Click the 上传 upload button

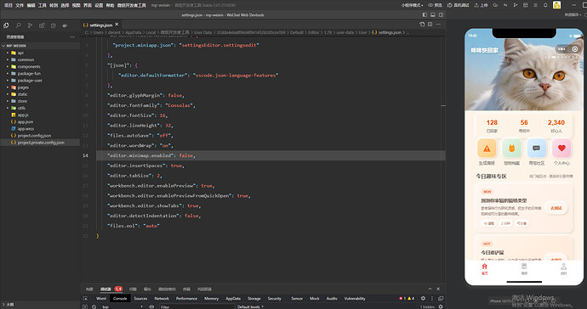click(x=481, y=5)
